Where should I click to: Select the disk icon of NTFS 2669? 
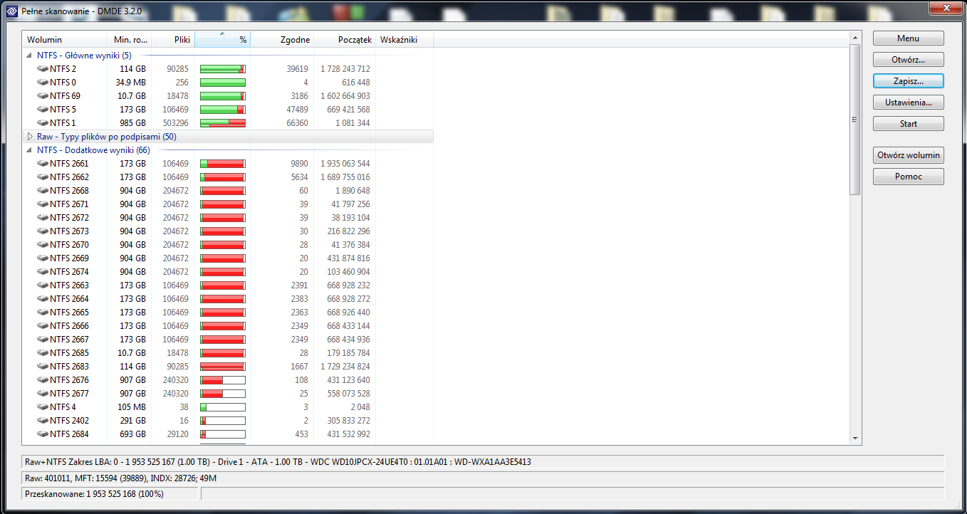click(x=43, y=258)
